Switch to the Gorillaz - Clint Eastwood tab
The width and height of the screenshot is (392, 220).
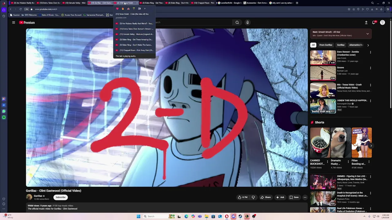coord(101,3)
